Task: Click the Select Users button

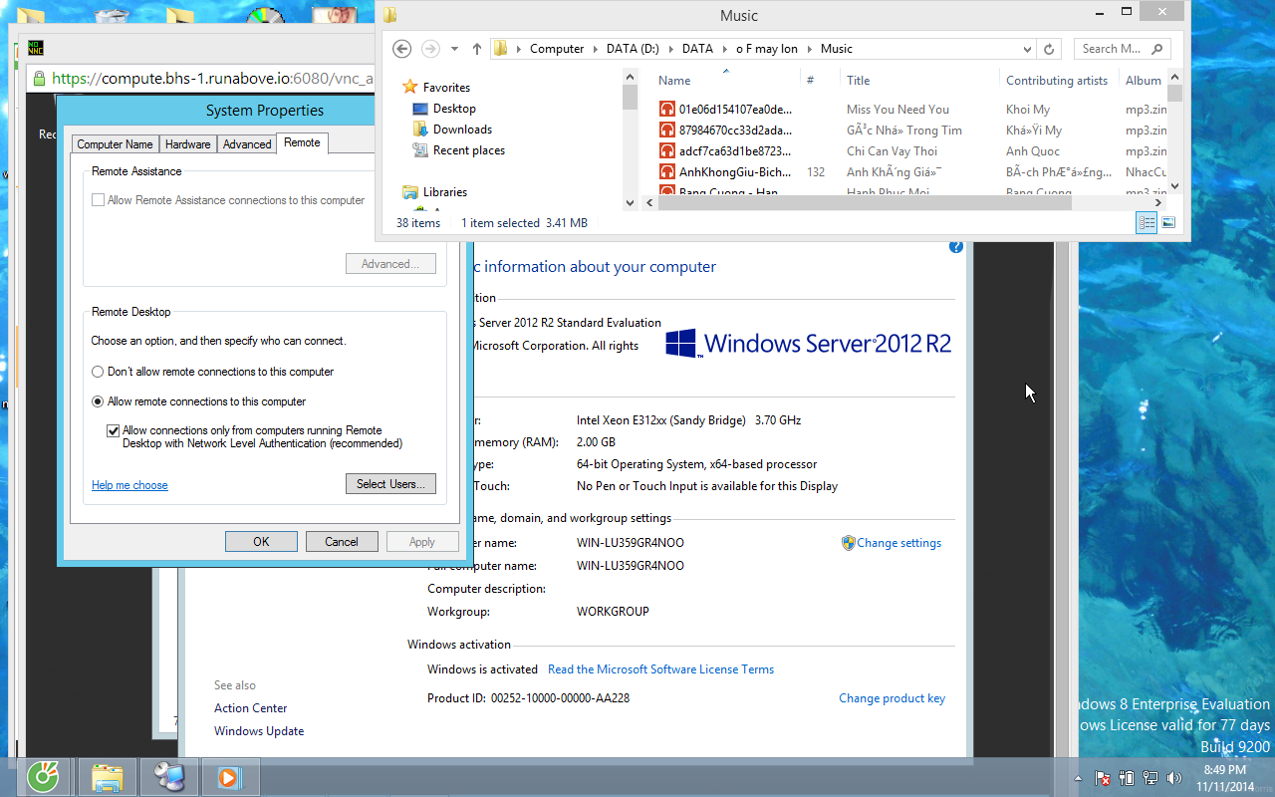Action: tap(390, 484)
